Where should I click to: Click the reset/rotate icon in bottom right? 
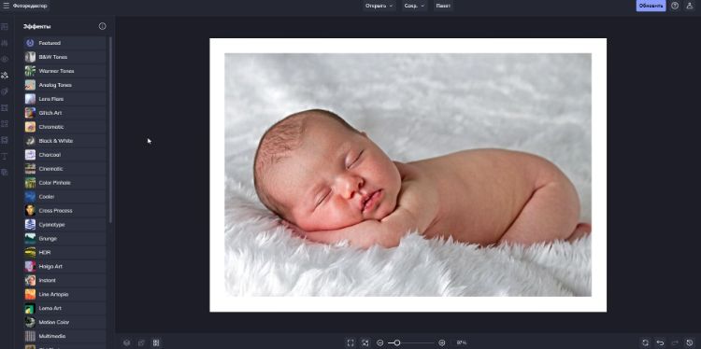(645, 342)
